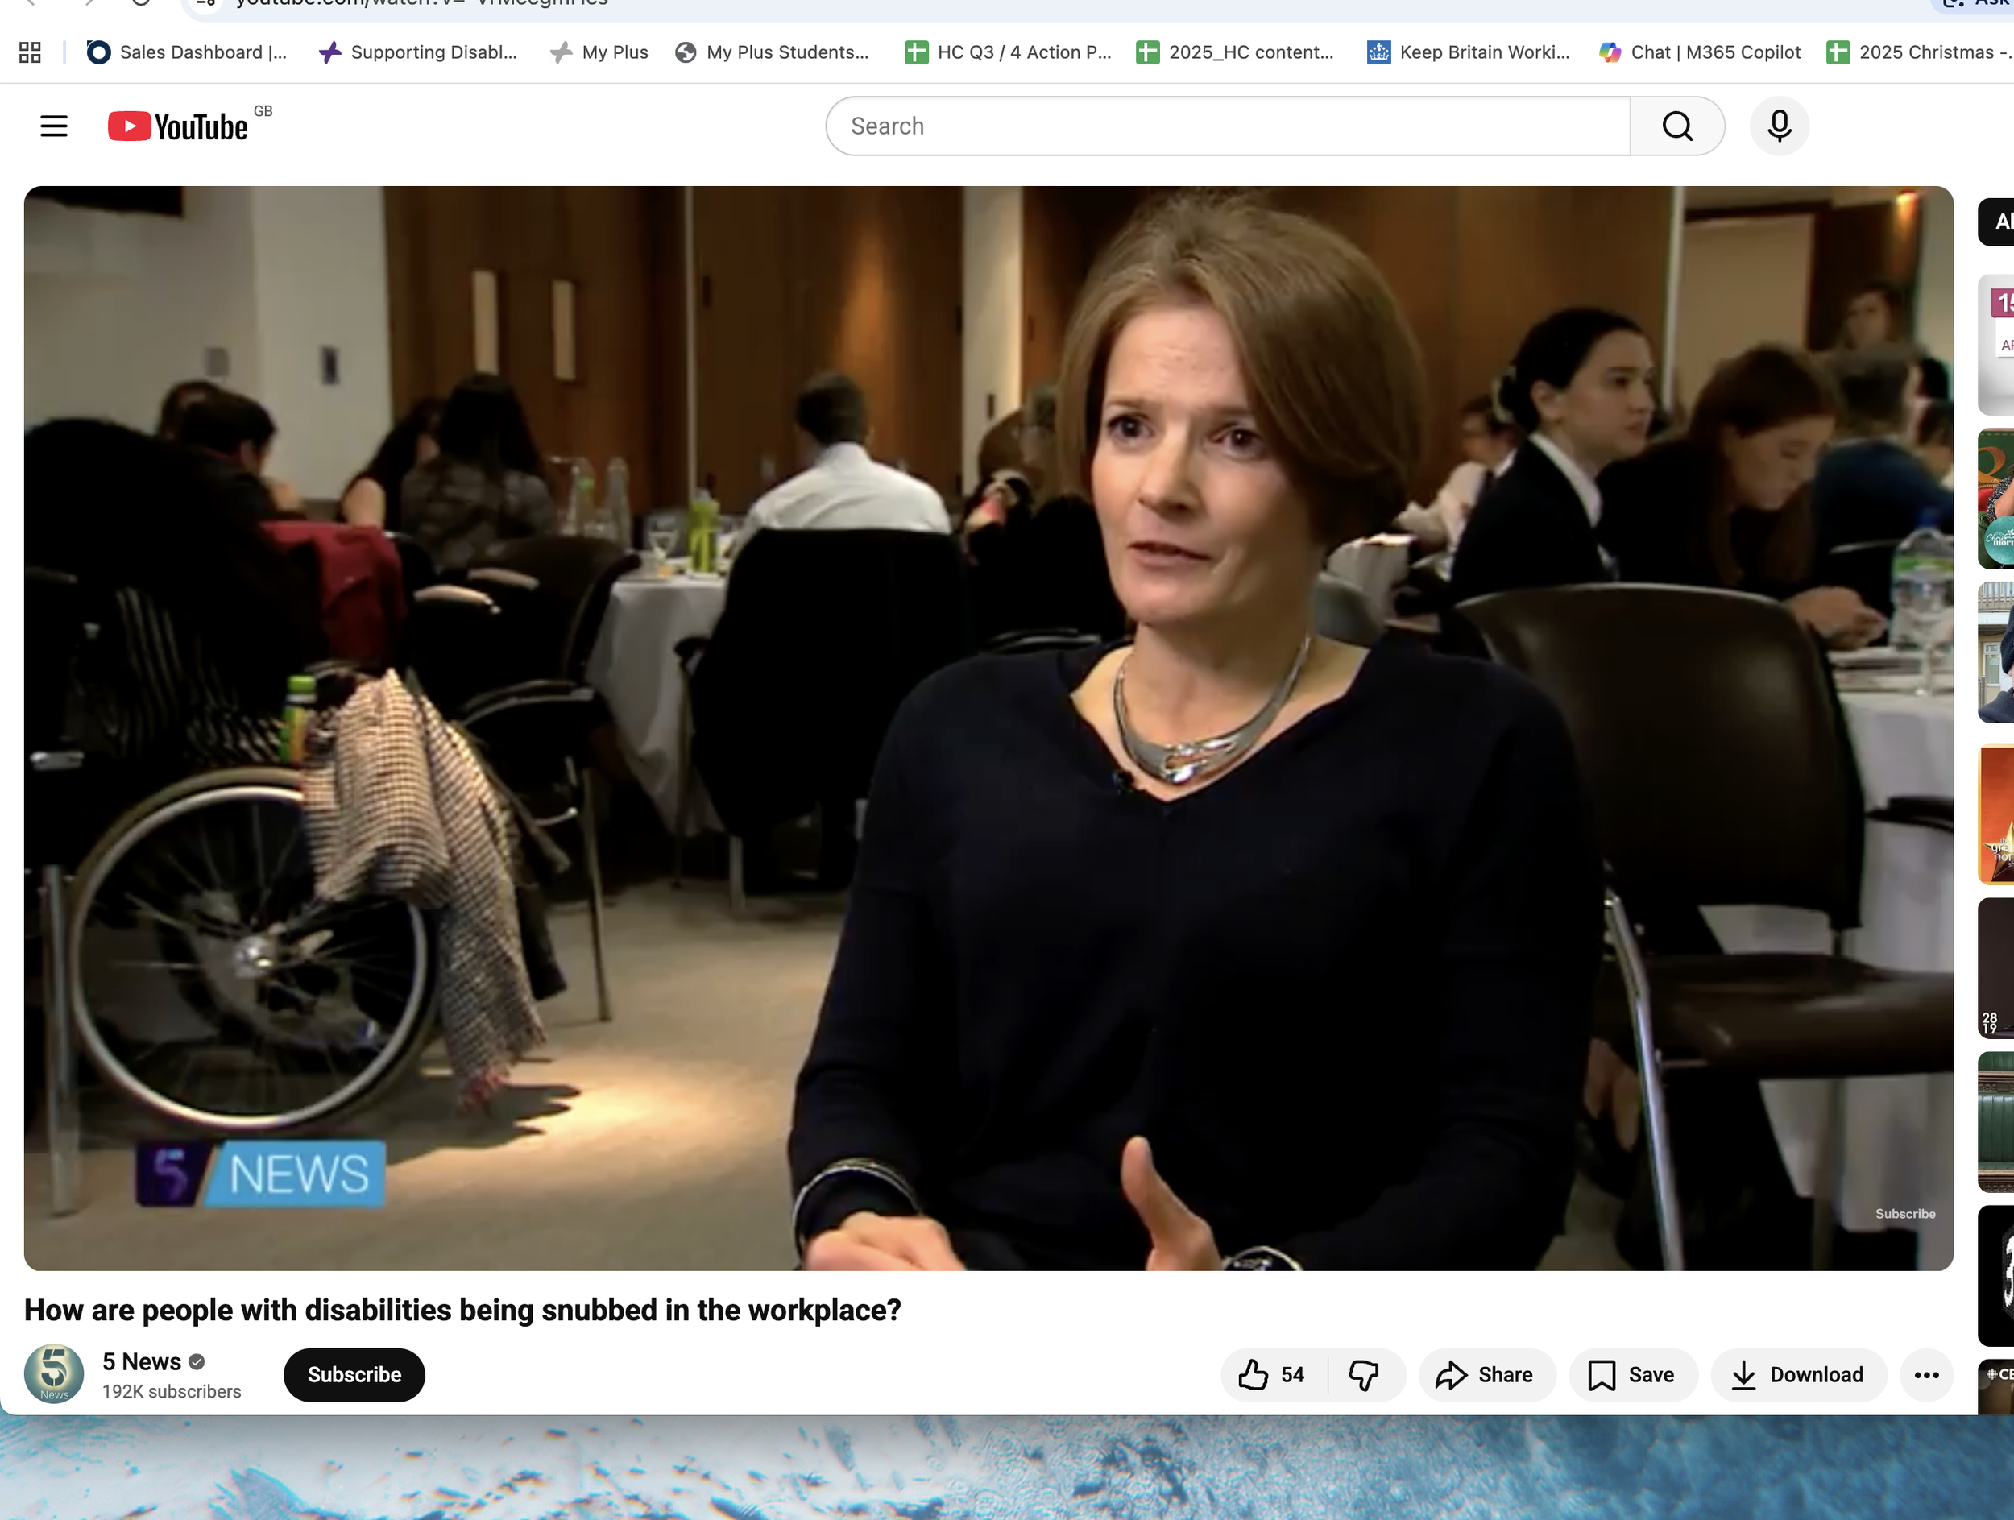Start voice search with the microphone icon
This screenshot has height=1520, width=2014.
pos(1779,126)
